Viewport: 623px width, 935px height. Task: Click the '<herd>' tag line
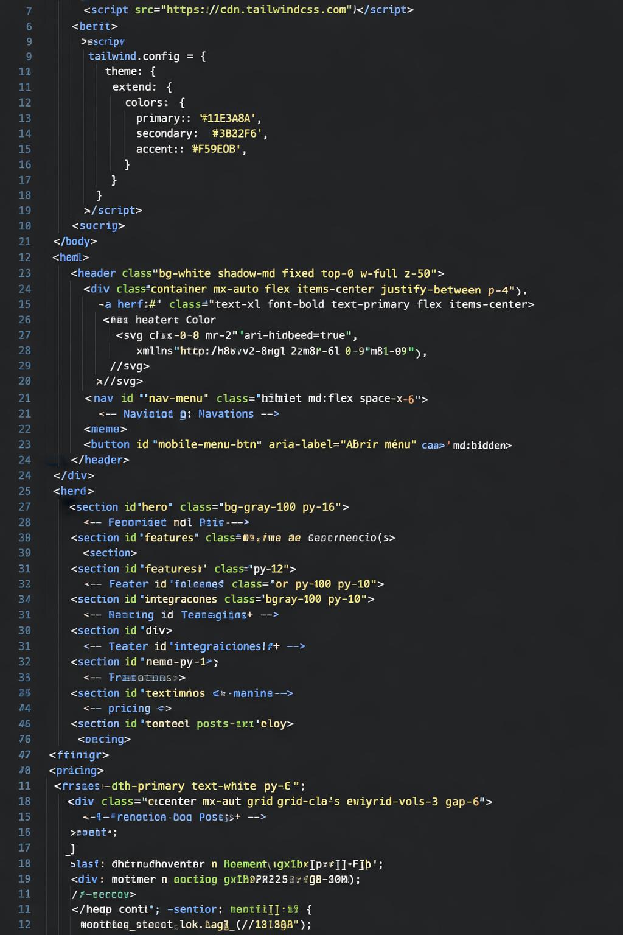[x=74, y=491]
